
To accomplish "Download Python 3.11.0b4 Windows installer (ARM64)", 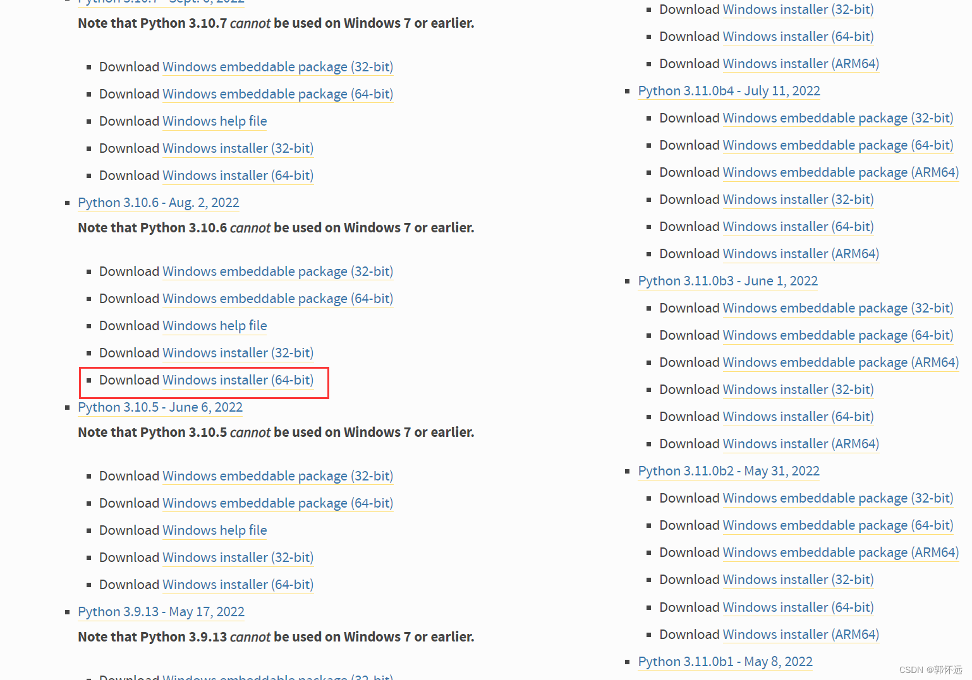I will point(801,254).
